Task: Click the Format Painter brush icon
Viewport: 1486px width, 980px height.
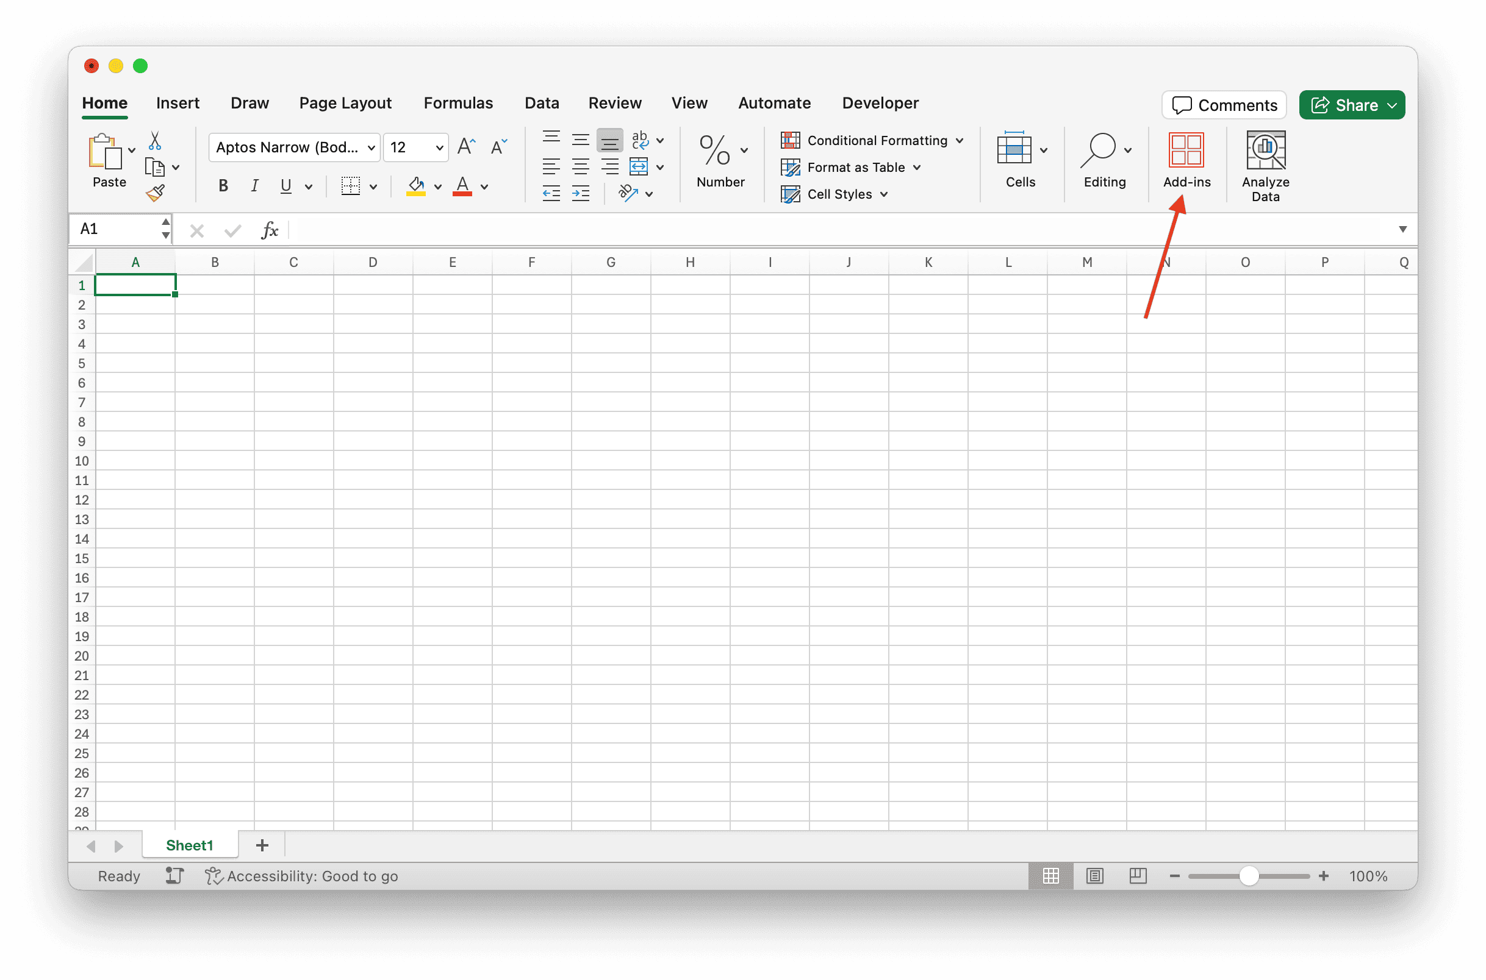Action: coord(155,193)
